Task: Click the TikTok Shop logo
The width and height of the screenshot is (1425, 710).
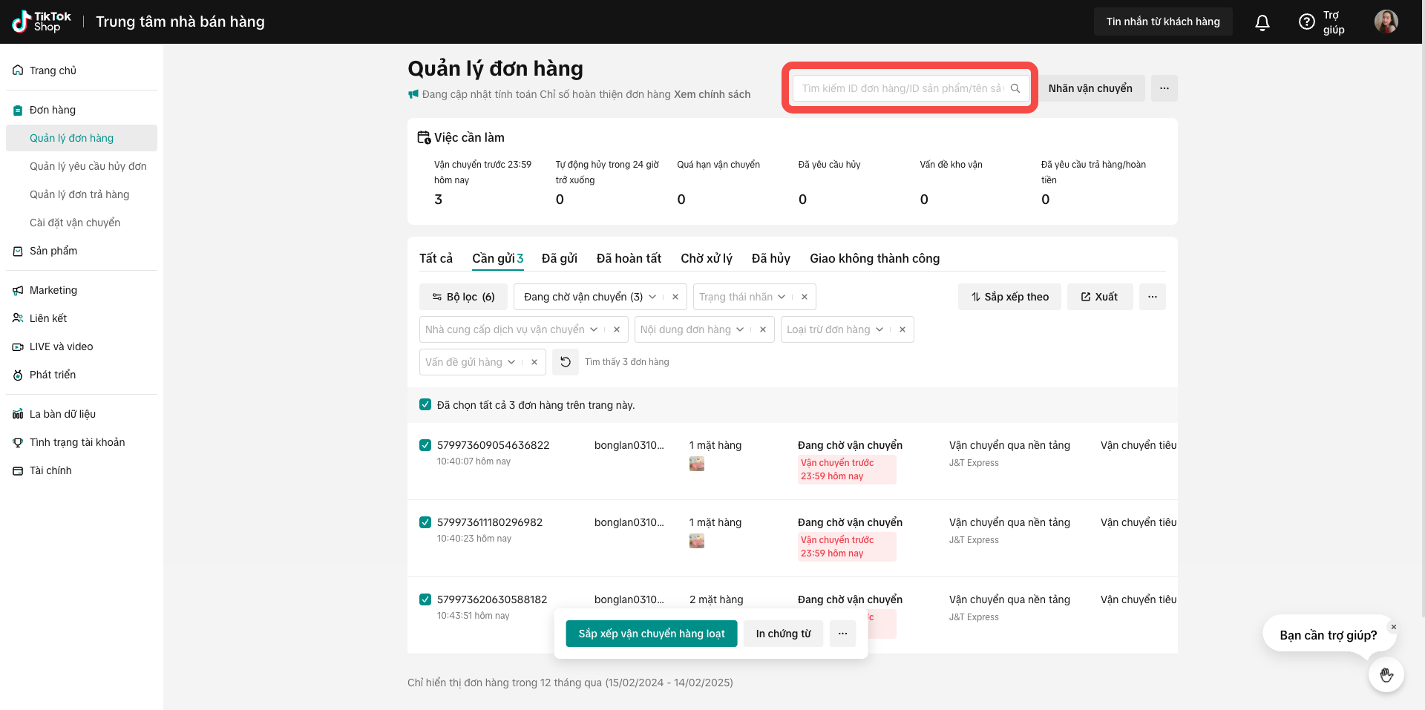Action: pos(42,22)
